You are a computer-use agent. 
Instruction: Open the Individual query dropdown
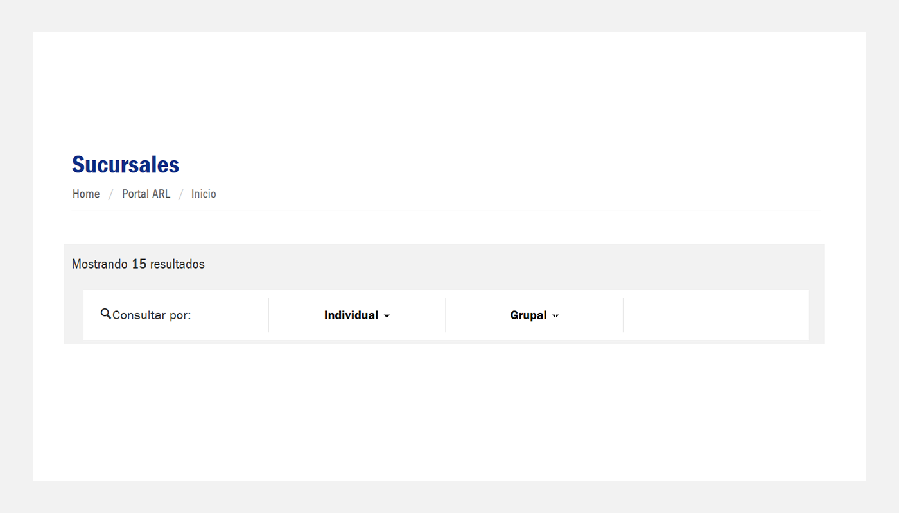(x=357, y=315)
